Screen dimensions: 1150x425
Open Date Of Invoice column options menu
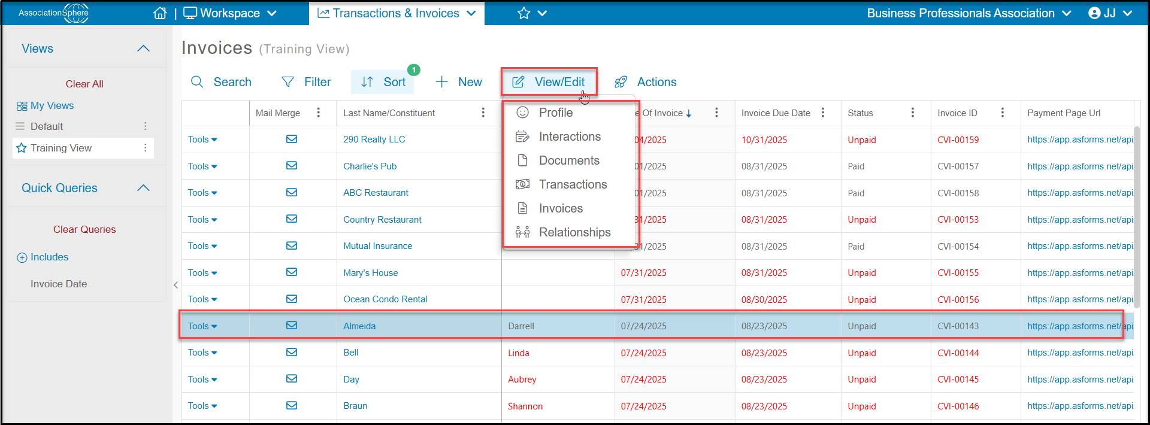pyautogui.click(x=716, y=113)
